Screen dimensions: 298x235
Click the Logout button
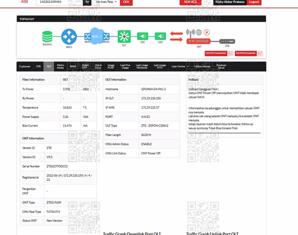(x=254, y=2)
